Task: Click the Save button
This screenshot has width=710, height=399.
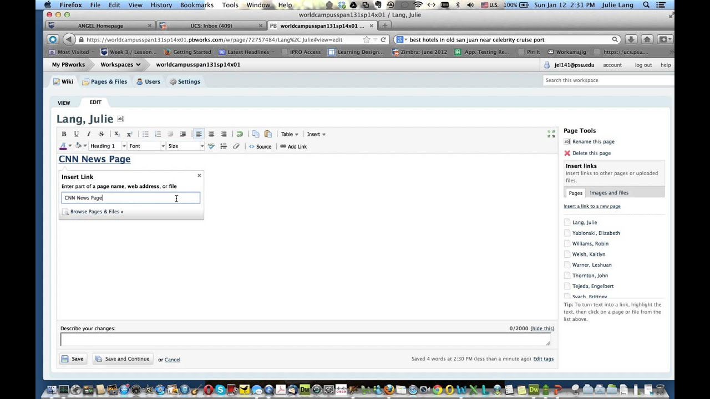Action: 73,359
